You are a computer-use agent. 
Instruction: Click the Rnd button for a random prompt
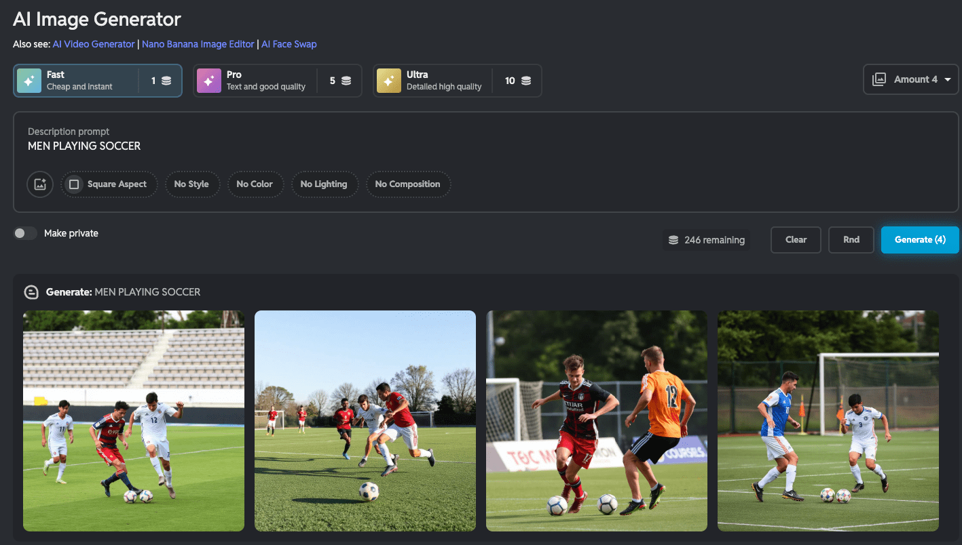[x=851, y=239]
